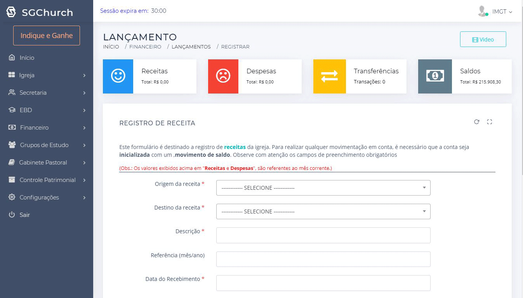Expand the Gabinete Pastoral chevron
The height and width of the screenshot is (298, 523).
point(84,163)
